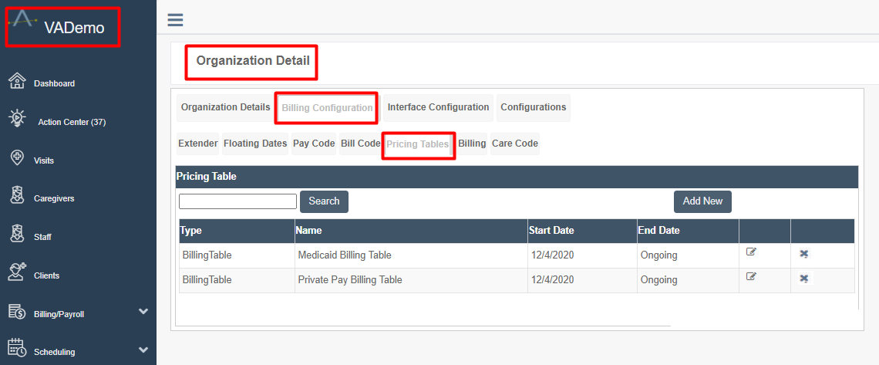Click the Staff person icon
This screenshot has width=879, height=365.
pos(18,234)
